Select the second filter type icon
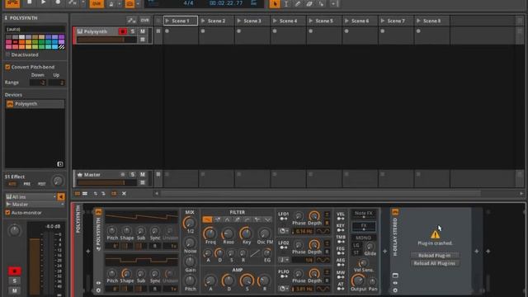Viewport: 528px width, 297px height. click(x=218, y=219)
